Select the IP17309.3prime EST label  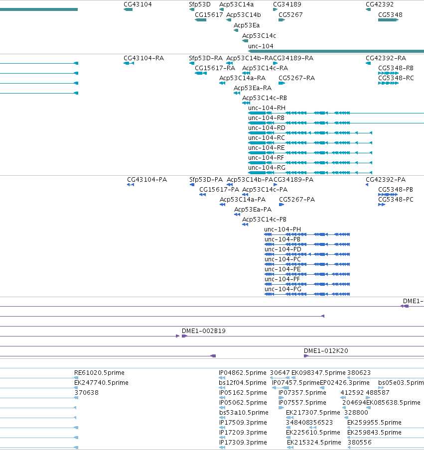(243, 442)
